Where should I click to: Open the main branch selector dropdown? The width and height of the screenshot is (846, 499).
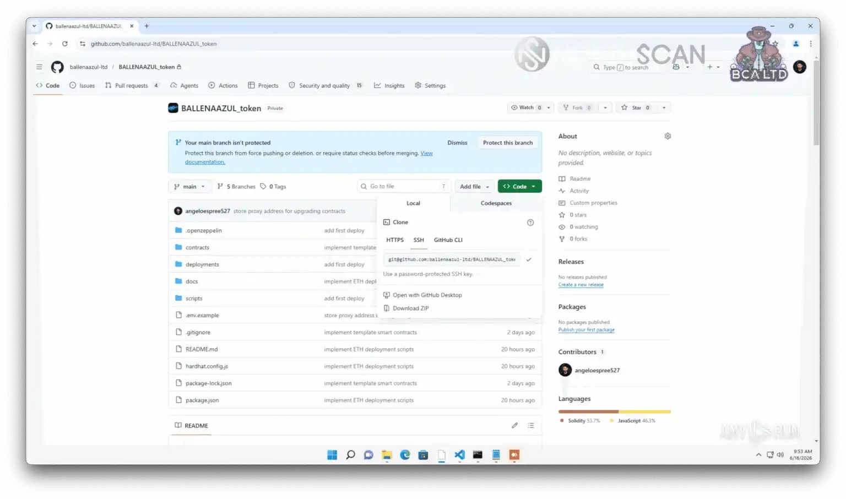(189, 187)
